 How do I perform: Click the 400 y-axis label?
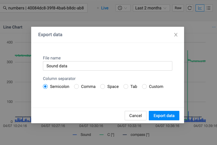(x=9, y=42)
